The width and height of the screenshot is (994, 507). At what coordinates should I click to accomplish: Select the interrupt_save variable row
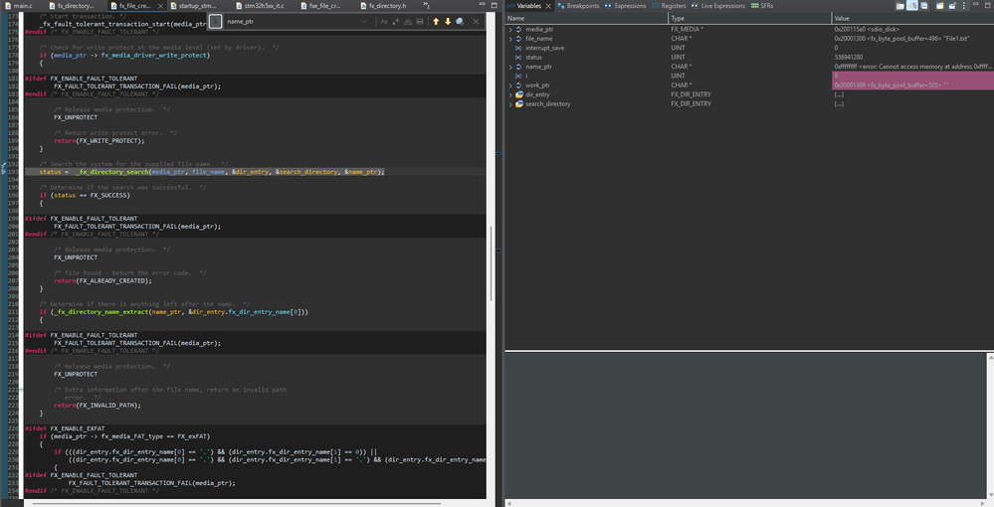[749, 48]
